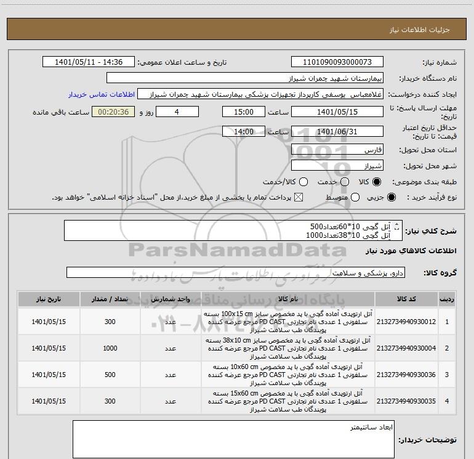Click quantity 1000 in row 2

pos(110,348)
